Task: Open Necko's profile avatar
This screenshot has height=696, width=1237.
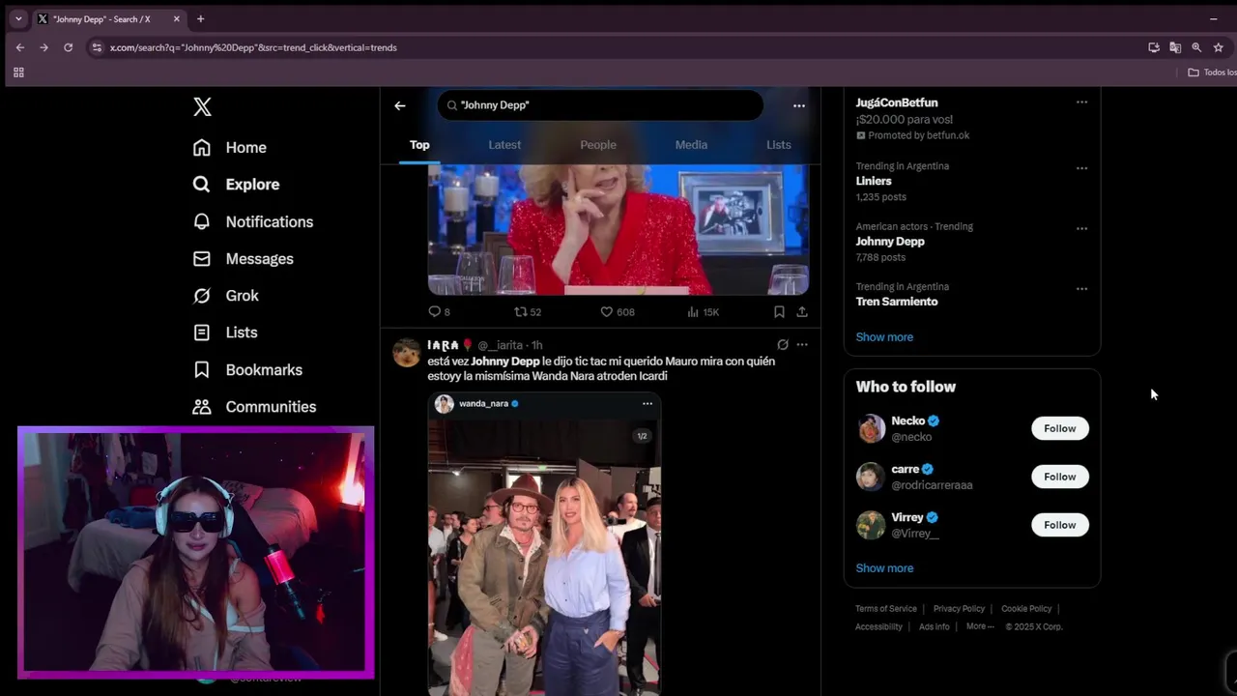Action: coord(871,428)
